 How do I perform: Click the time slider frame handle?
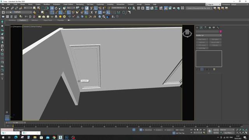(x=16, y=123)
